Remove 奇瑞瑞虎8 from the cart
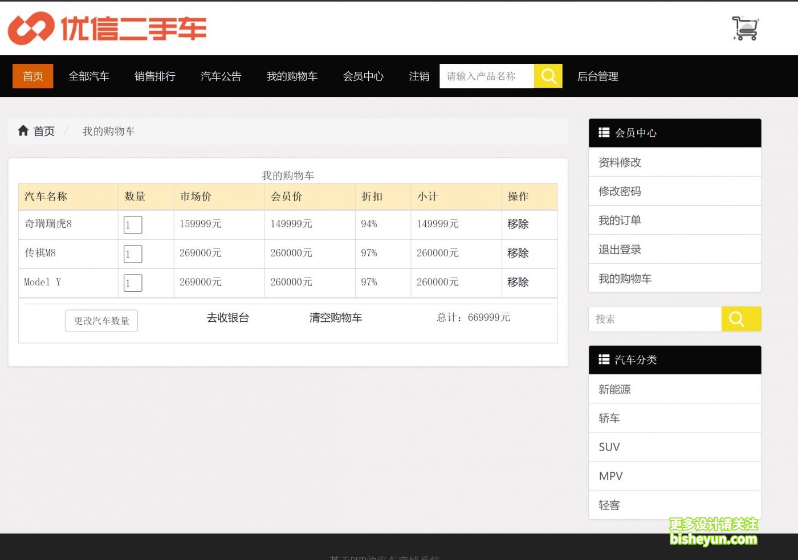798x560 pixels. pos(518,224)
